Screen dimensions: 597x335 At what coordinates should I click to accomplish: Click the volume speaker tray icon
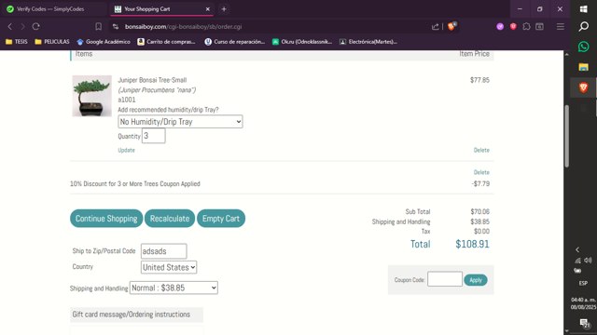click(x=589, y=261)
